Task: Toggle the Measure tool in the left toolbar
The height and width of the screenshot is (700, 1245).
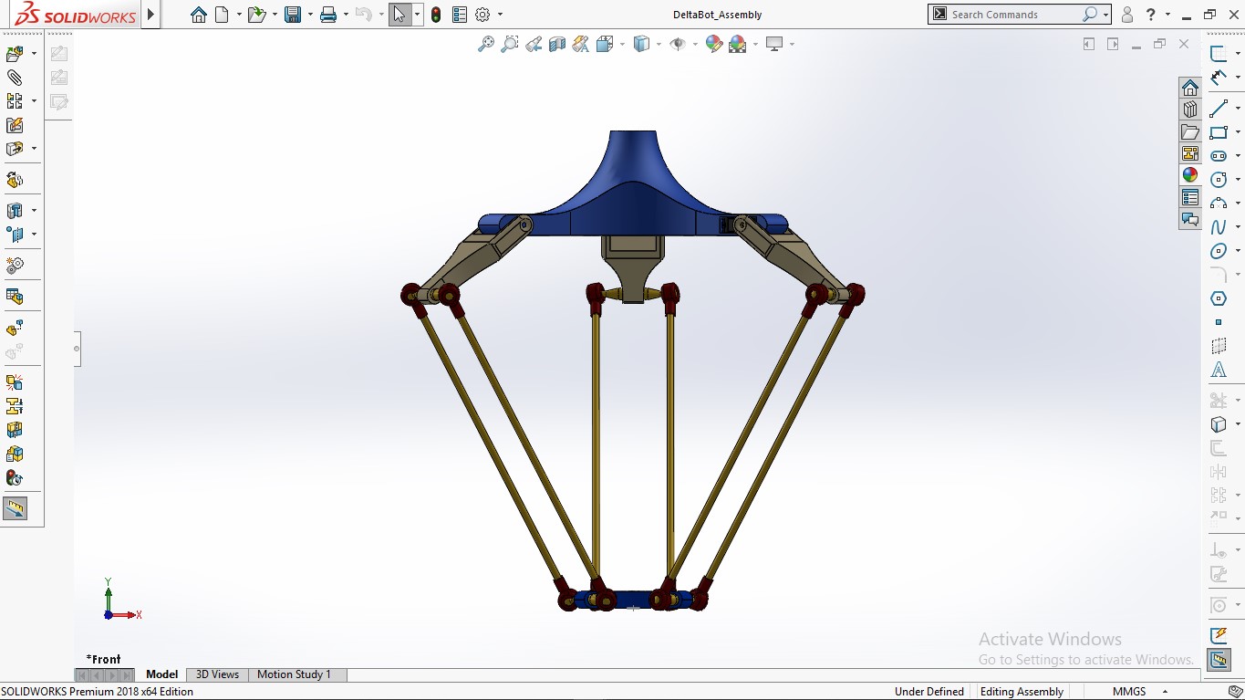Action: 15,508
